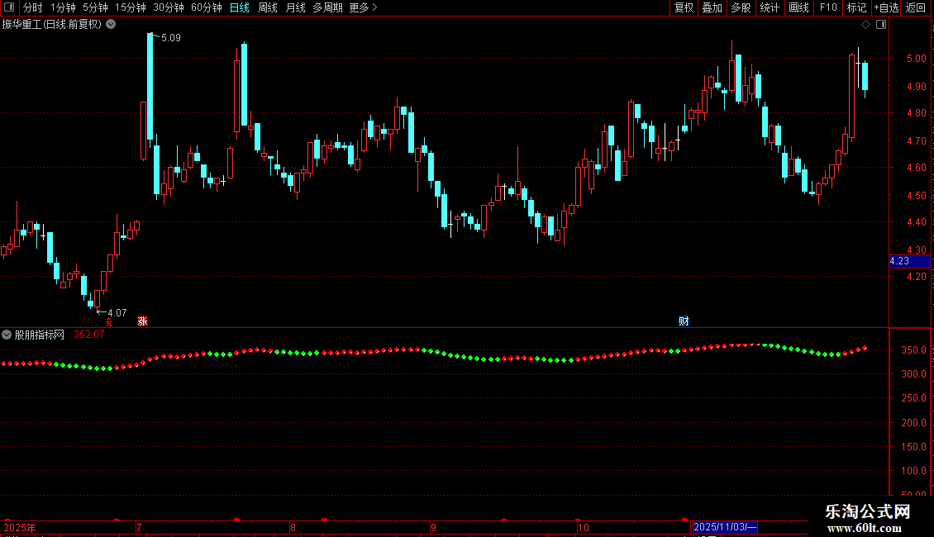Toggle the left sidebar panel icon

(x=9, y=7)
